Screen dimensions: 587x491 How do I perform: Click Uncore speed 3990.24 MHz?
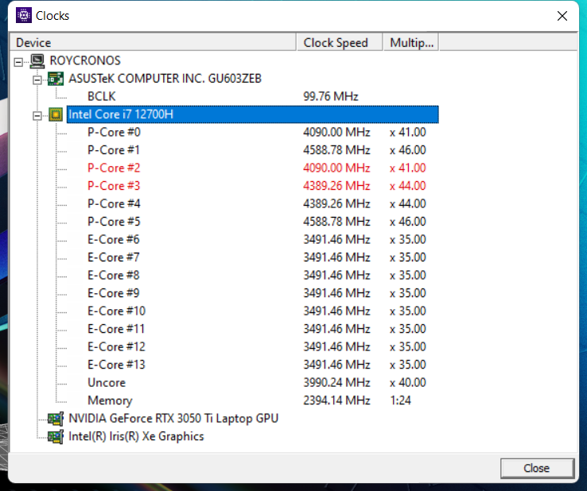point(336,383)
